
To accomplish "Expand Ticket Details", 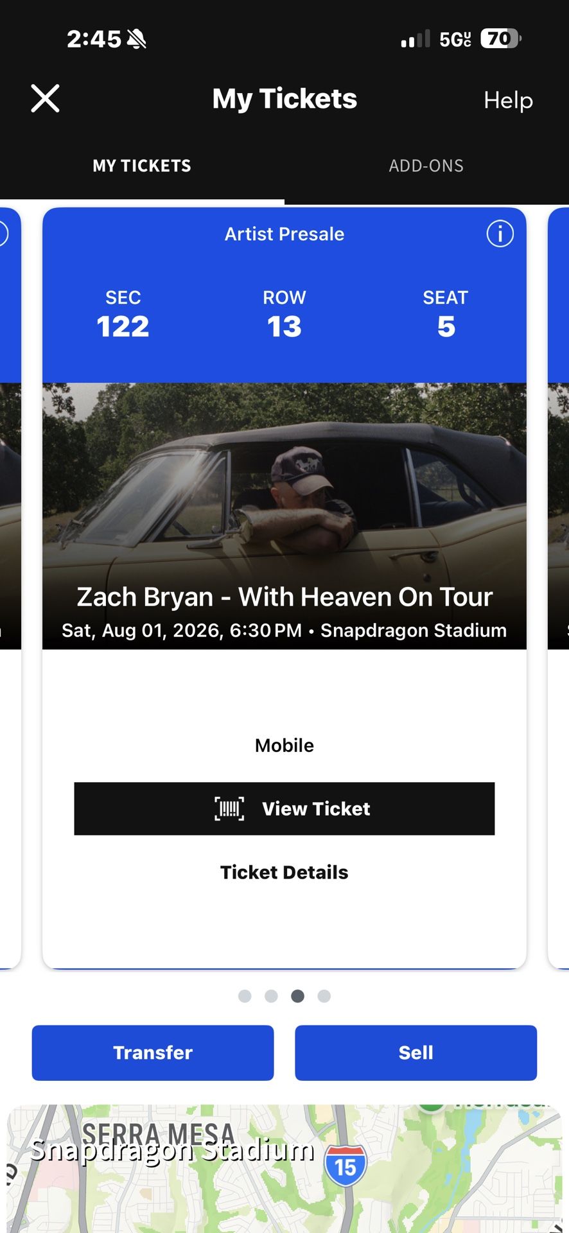I will click(284, 872).
